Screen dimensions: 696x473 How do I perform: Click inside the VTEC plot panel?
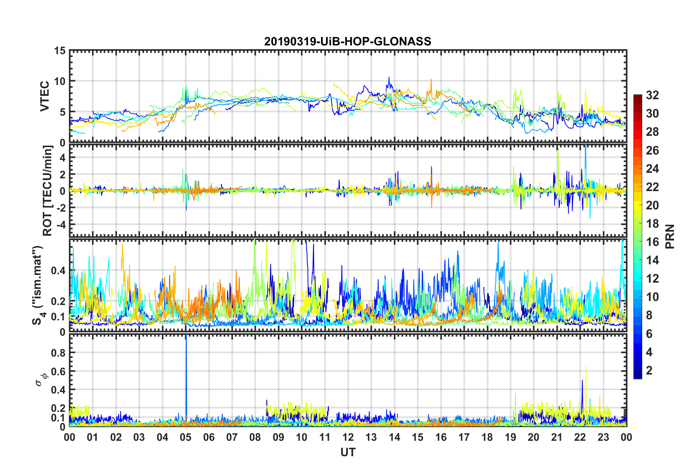point(348,96)
